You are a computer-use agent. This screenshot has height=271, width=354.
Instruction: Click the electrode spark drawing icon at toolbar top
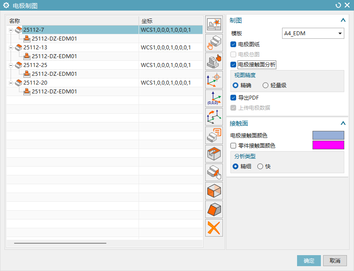(215, 25)
